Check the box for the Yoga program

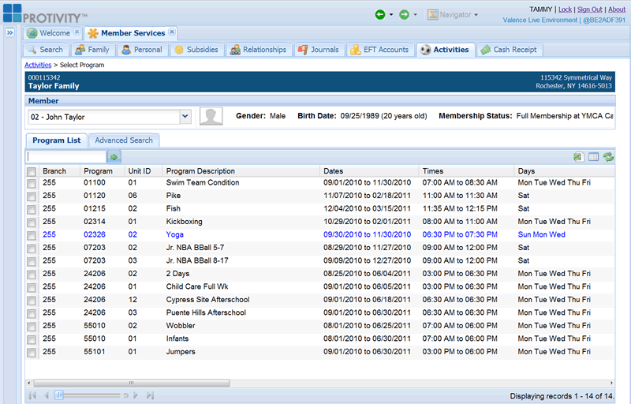coord(32,235)
